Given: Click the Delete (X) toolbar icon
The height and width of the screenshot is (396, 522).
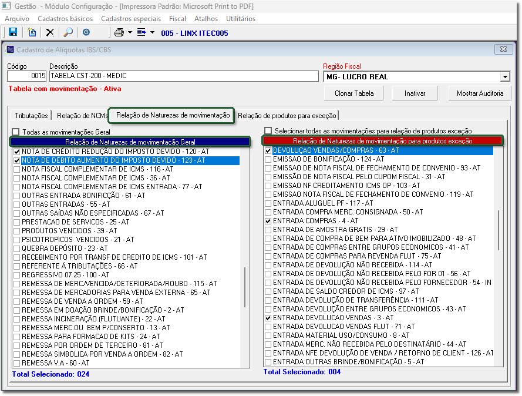Looking at the screenshot, I should (x=50, y=33).
